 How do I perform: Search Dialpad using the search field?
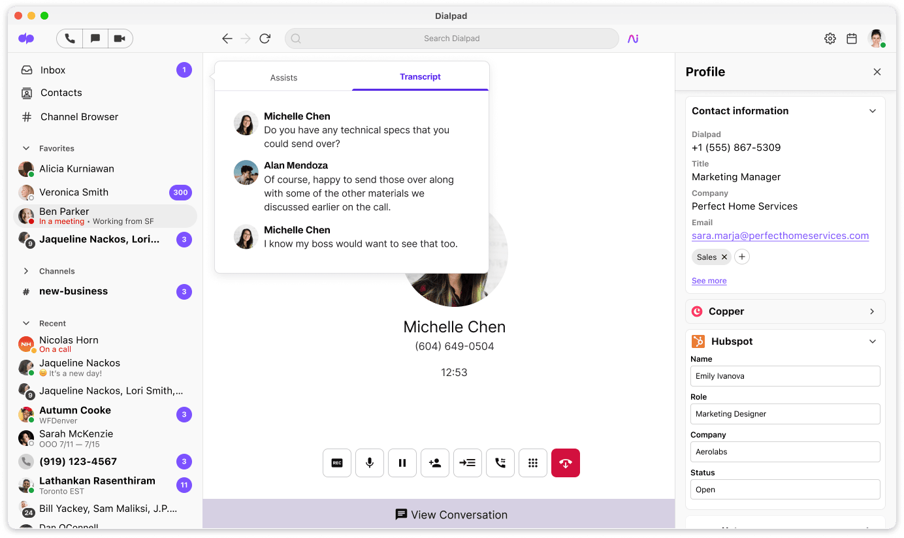point(451,38)
